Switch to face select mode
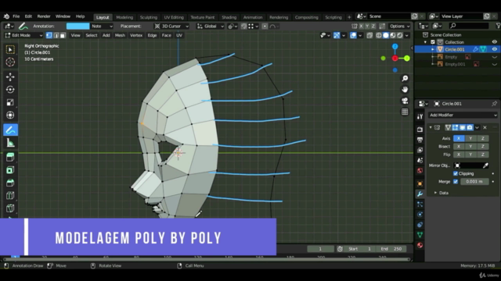This screenshot has width=501, height=281. (x=63, y=35)
